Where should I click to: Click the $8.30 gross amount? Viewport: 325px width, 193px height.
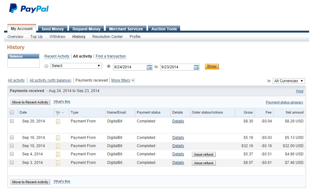pos(248,121)
